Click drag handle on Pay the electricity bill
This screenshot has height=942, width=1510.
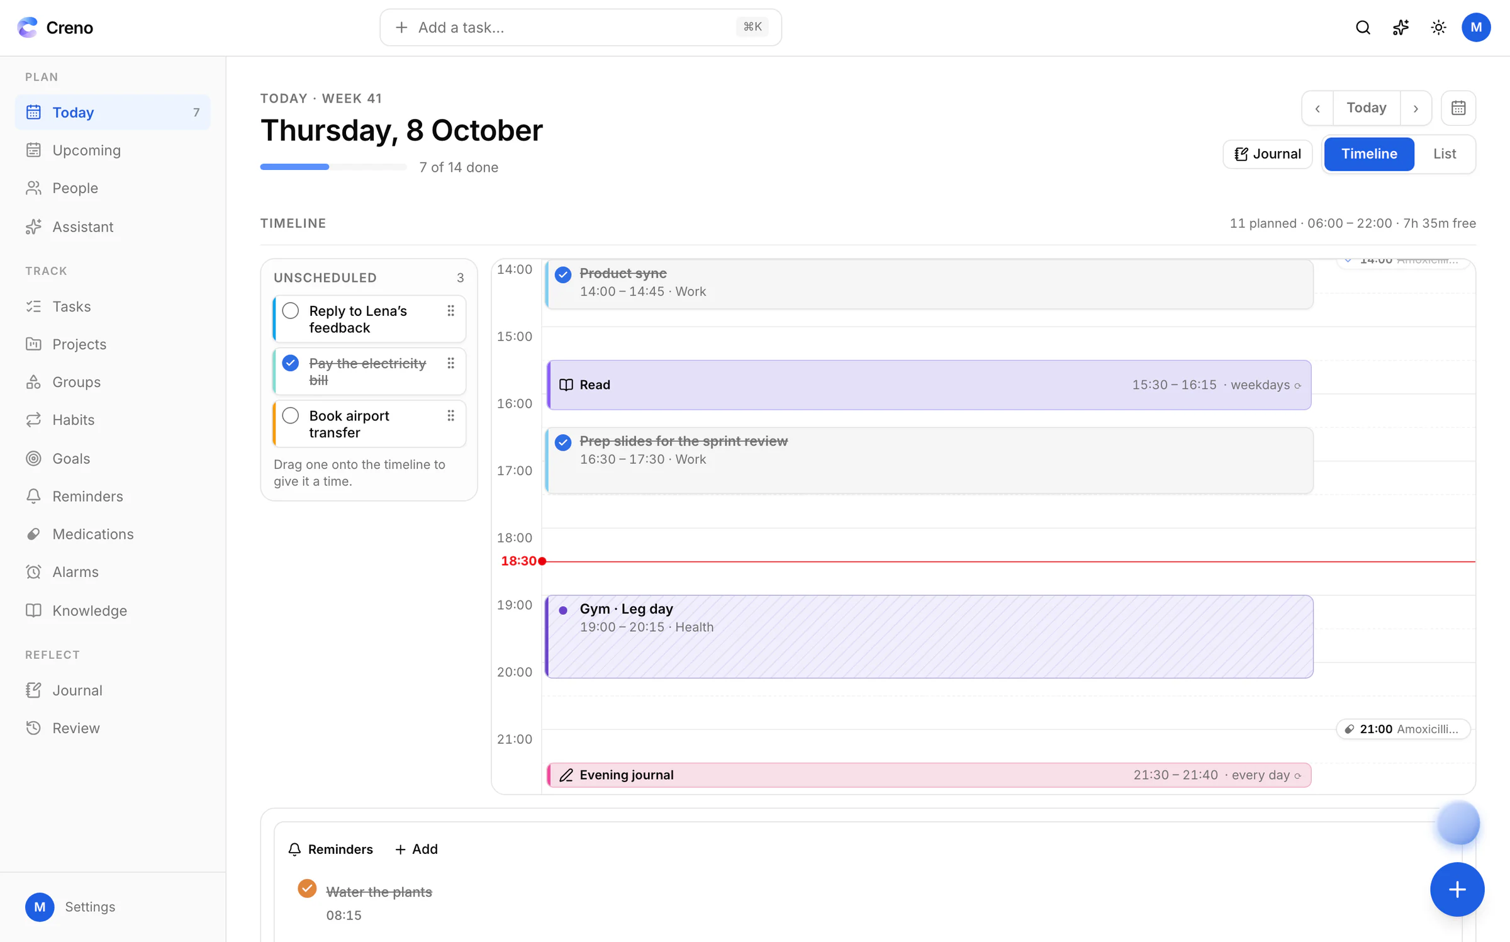tap(450, 363)
